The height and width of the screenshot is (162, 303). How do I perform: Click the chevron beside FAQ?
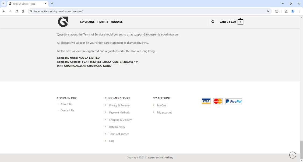point(105,141)
